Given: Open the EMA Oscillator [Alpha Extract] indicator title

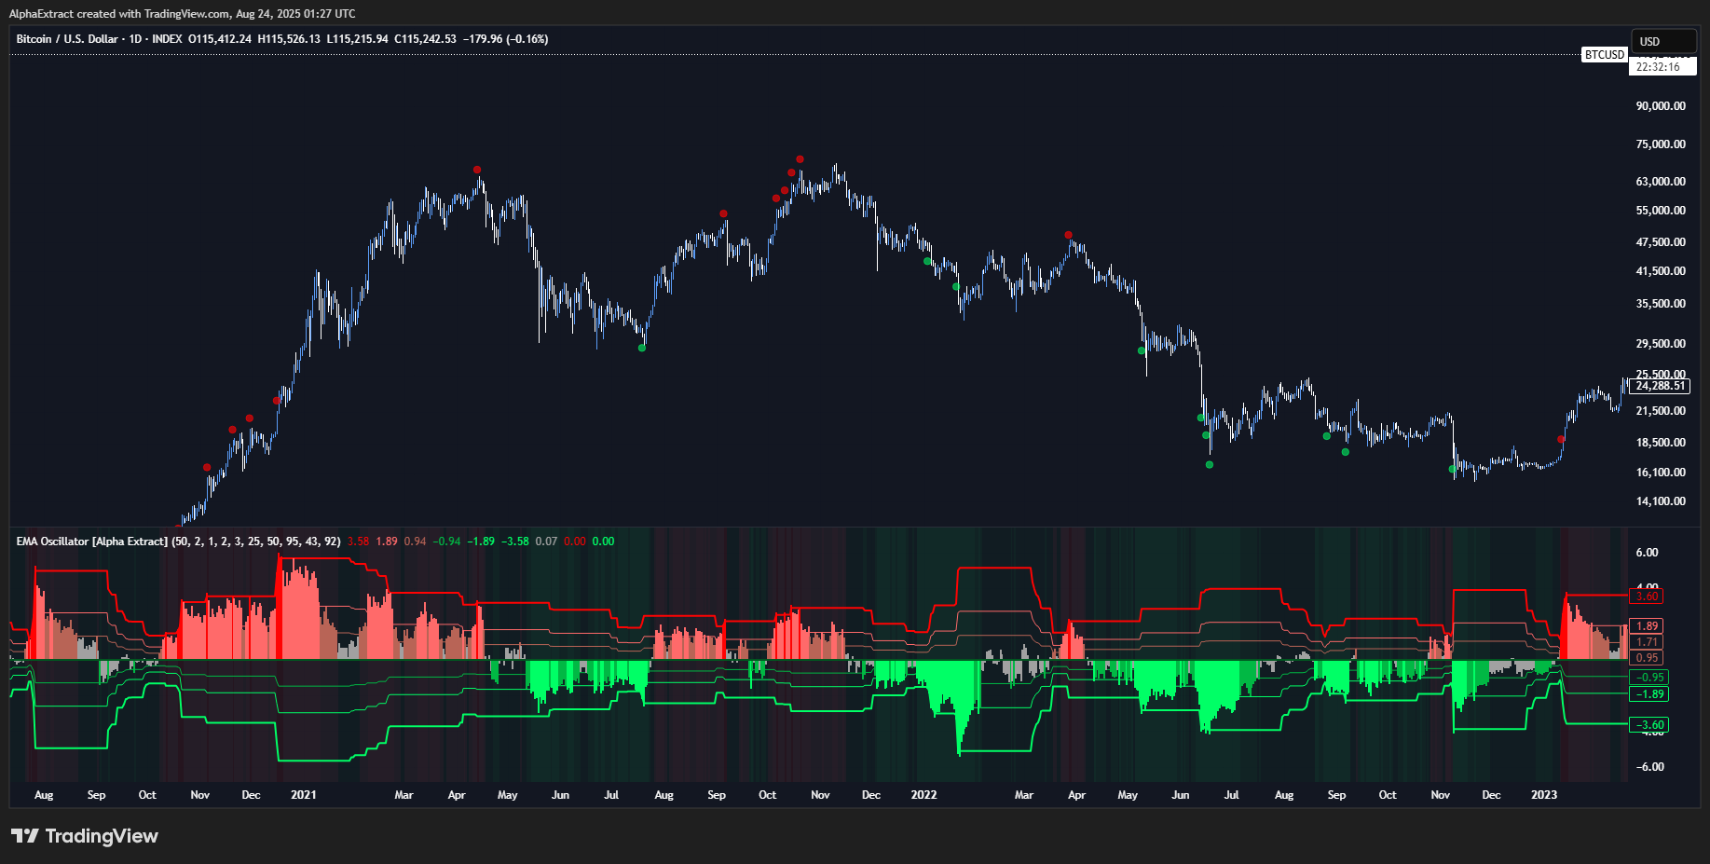Looking at the screenshot, I should [92, 542].
